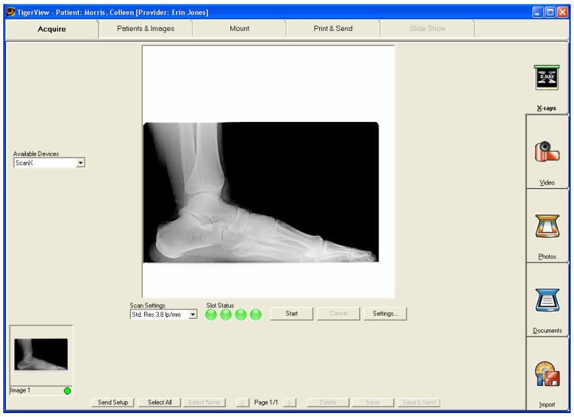Start the ScanX scan
Screen dimensions: 574x417
point(290,313)
